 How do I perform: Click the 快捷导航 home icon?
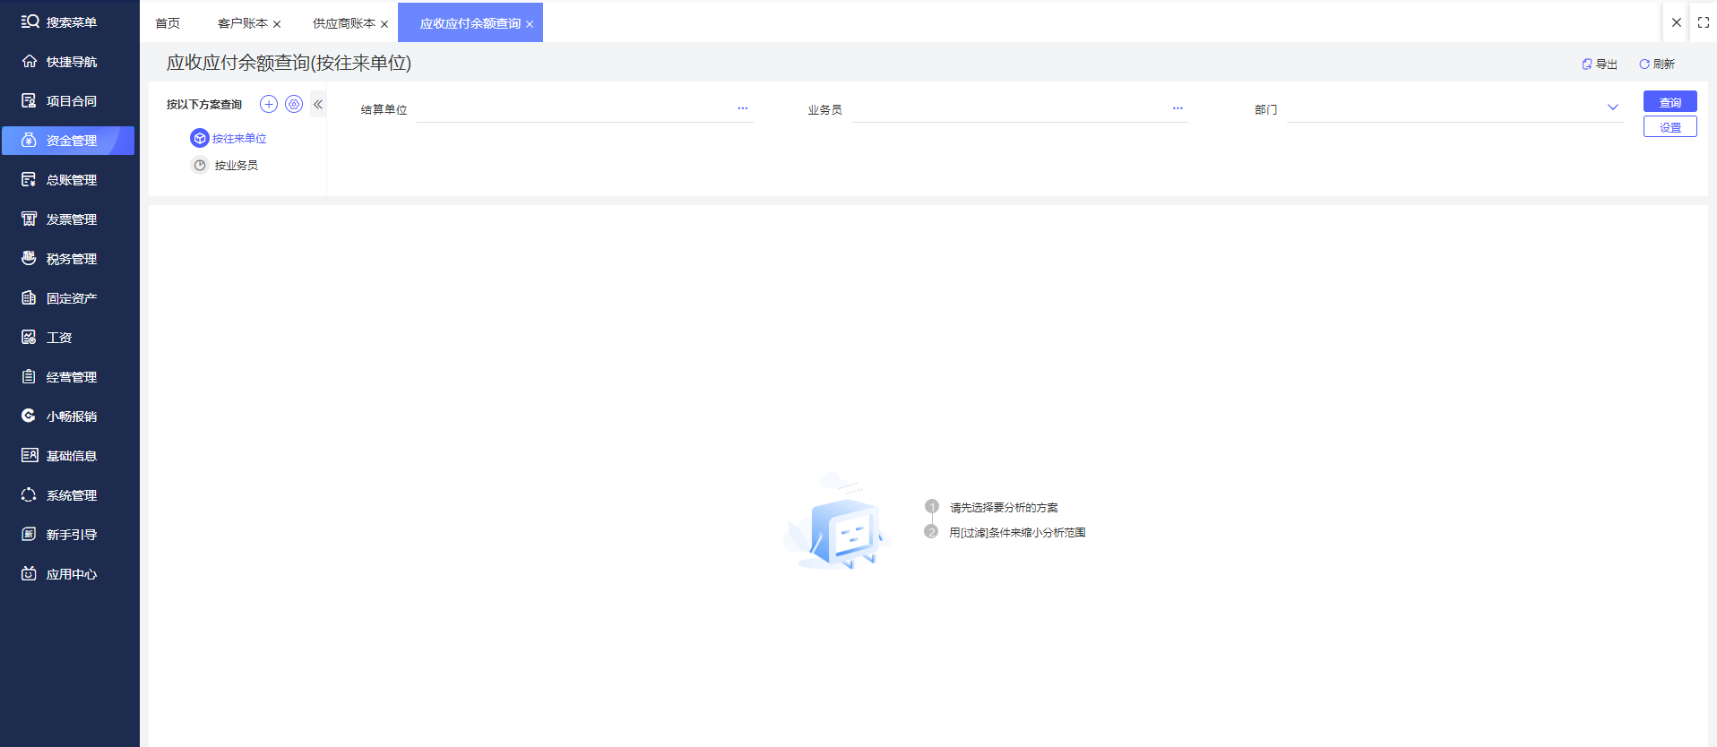[30, 62]
